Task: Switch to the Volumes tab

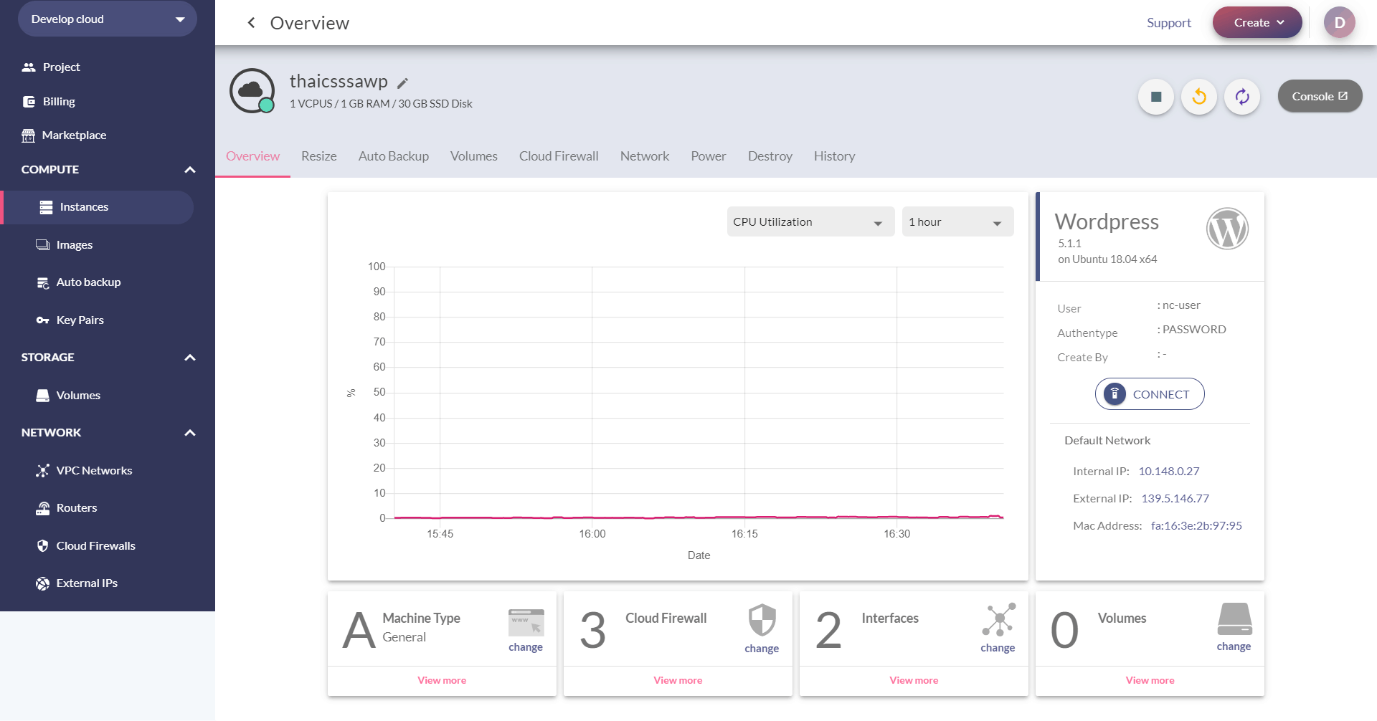Action: point(474,156)
